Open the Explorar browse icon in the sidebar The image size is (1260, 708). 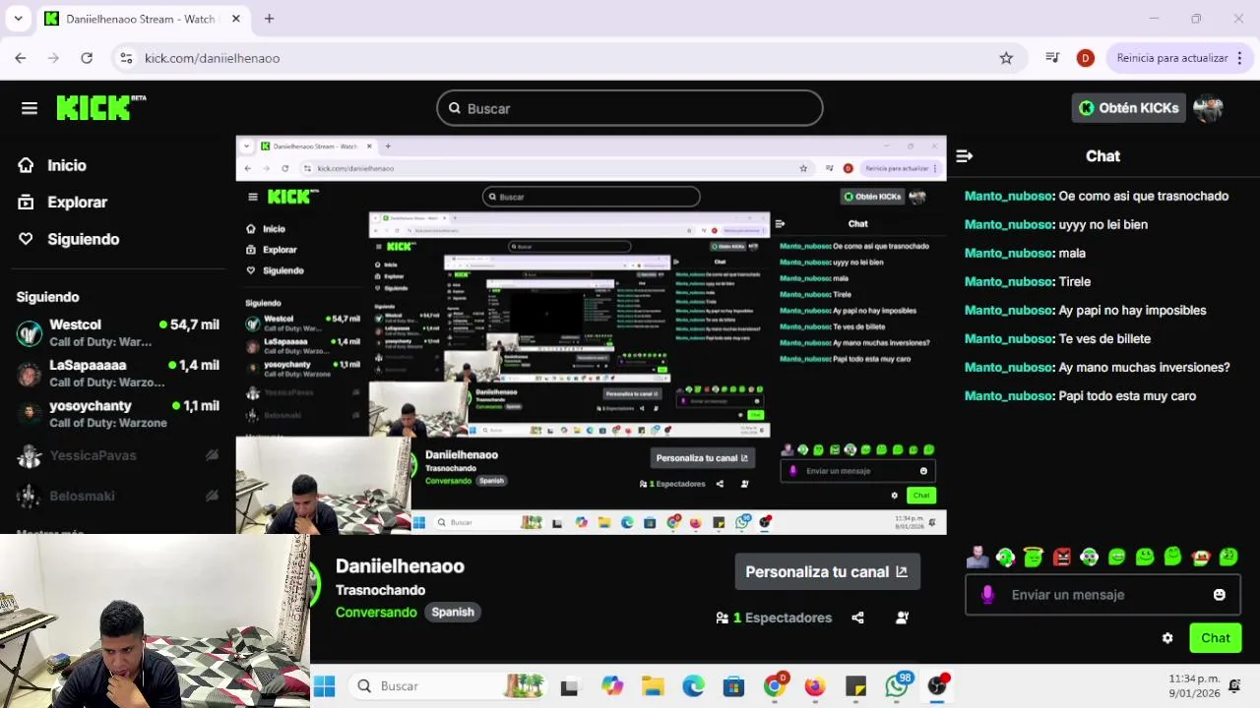26,202
